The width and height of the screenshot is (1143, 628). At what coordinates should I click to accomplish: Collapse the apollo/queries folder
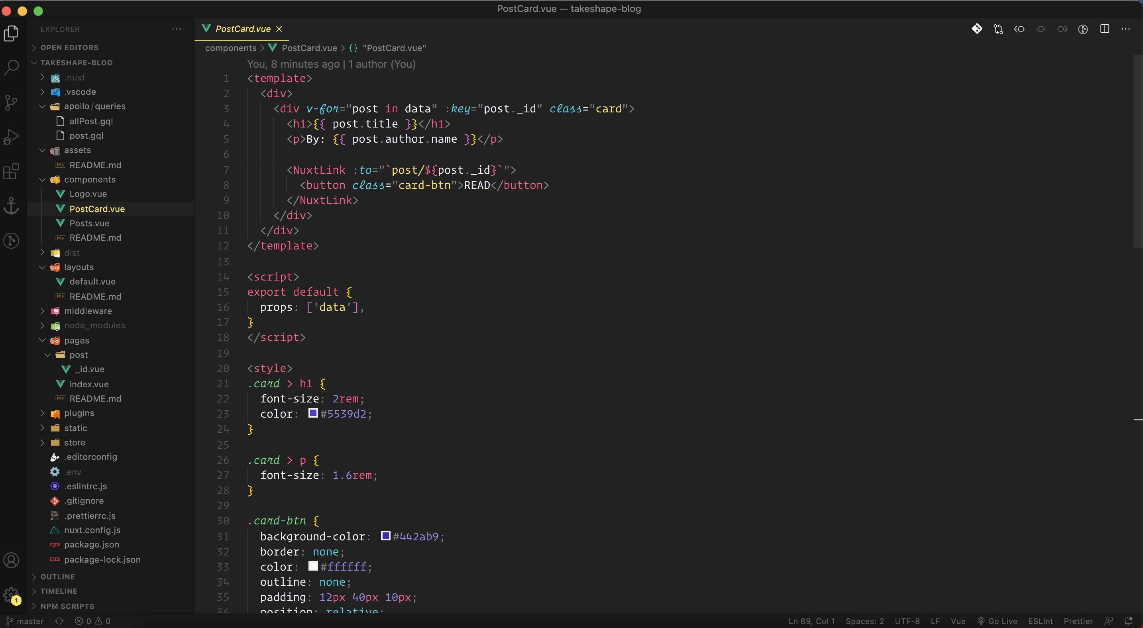(x=94, y=106)
